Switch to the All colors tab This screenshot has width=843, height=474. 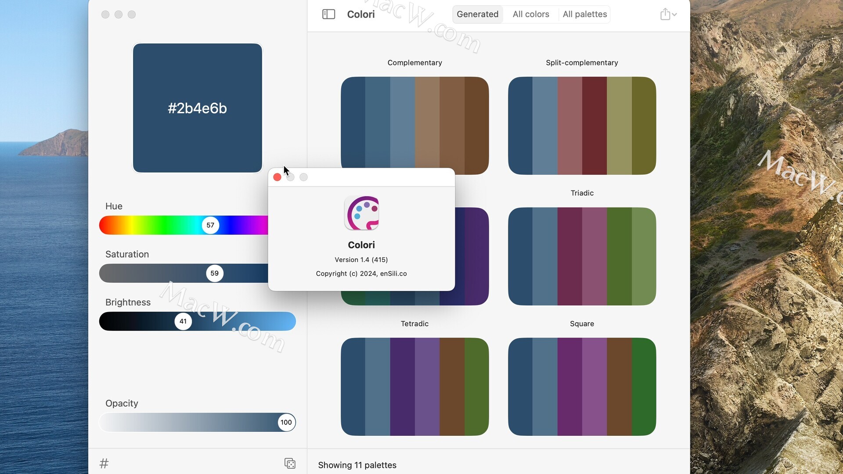coord(531,14)
